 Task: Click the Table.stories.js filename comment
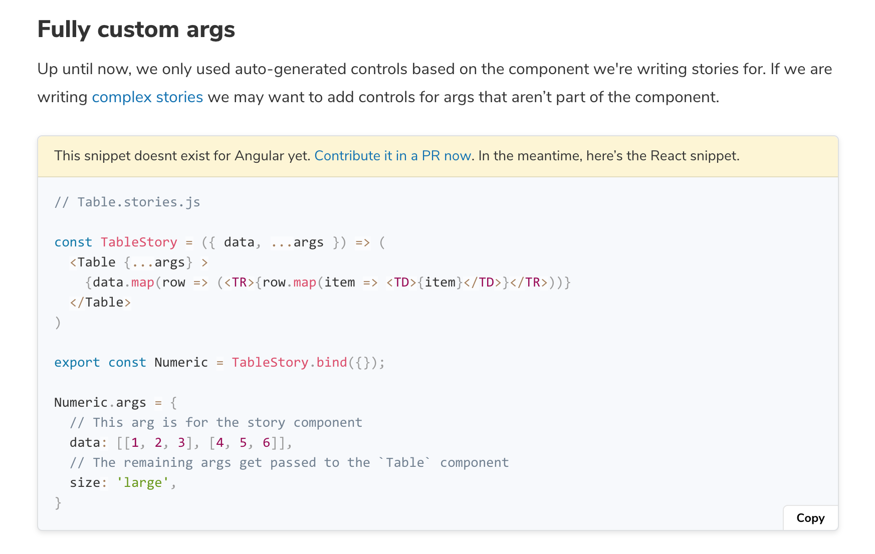pos(128,202)
